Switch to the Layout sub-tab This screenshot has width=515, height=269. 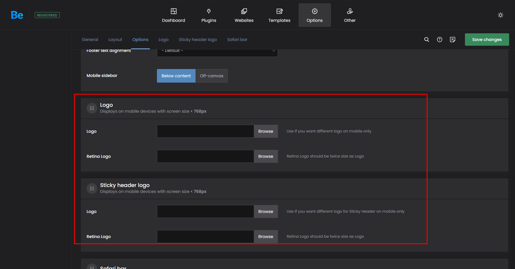[115, 40]
